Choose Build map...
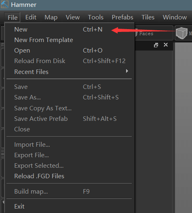 pyautogui.click(x=69, y=192)
